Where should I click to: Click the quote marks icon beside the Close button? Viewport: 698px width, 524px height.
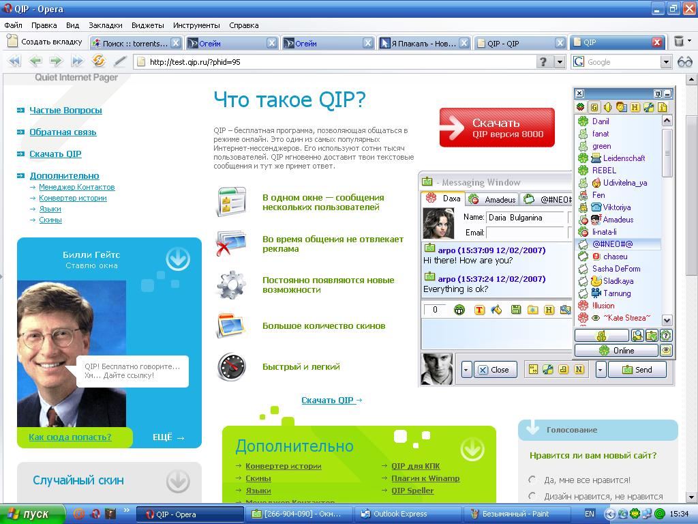(533, 369)
